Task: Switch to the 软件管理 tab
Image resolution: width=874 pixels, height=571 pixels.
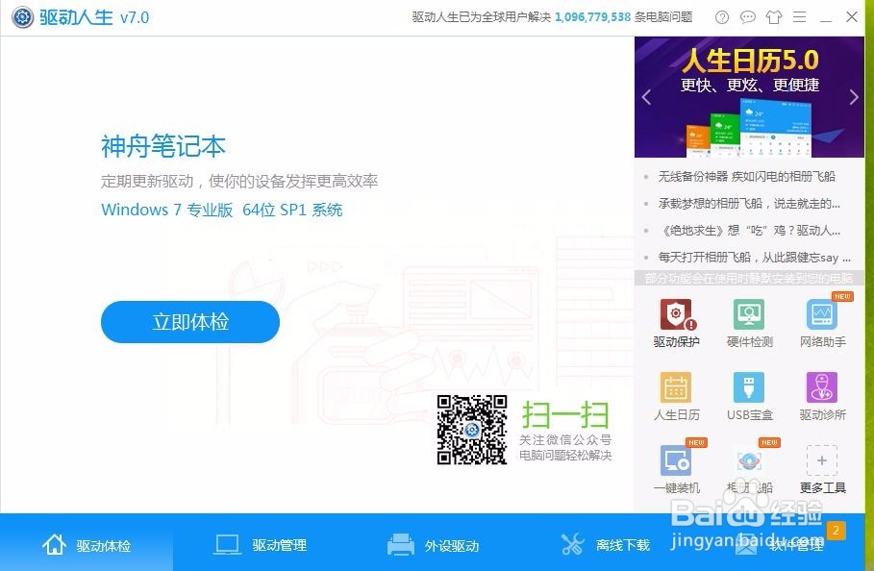Action: point(781,545)
